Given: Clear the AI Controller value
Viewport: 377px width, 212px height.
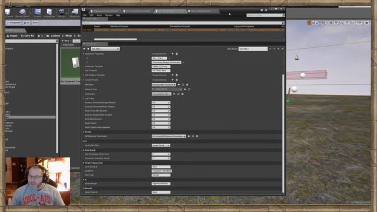Looking at the screenshot, I should [x=183, y=94].
